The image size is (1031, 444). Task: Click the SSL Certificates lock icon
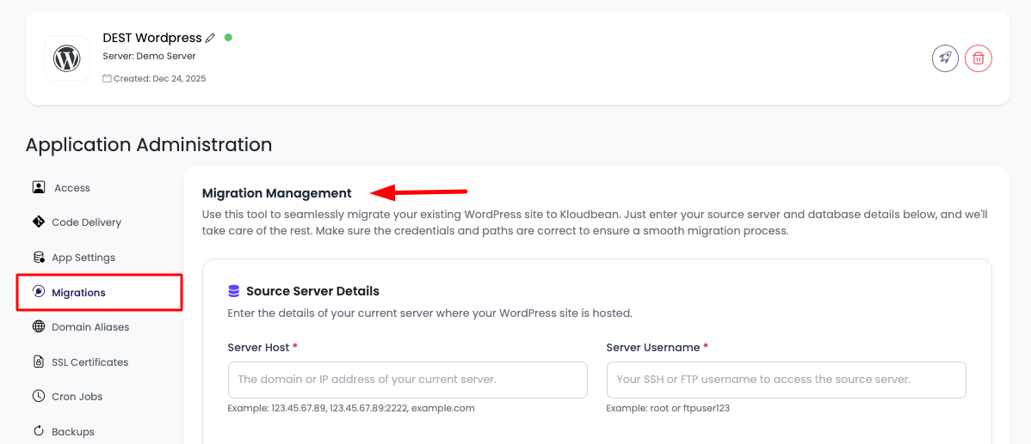(x=39, y=362)
